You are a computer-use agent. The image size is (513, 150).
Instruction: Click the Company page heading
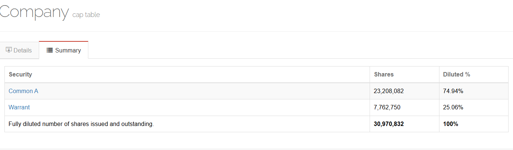click(34, 12)
